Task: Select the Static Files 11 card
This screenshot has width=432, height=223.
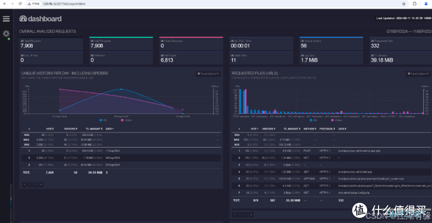Action: click(261, 58)
